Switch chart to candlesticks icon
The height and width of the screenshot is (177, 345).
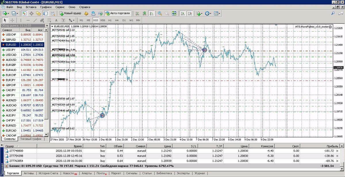tap(145, 13)
